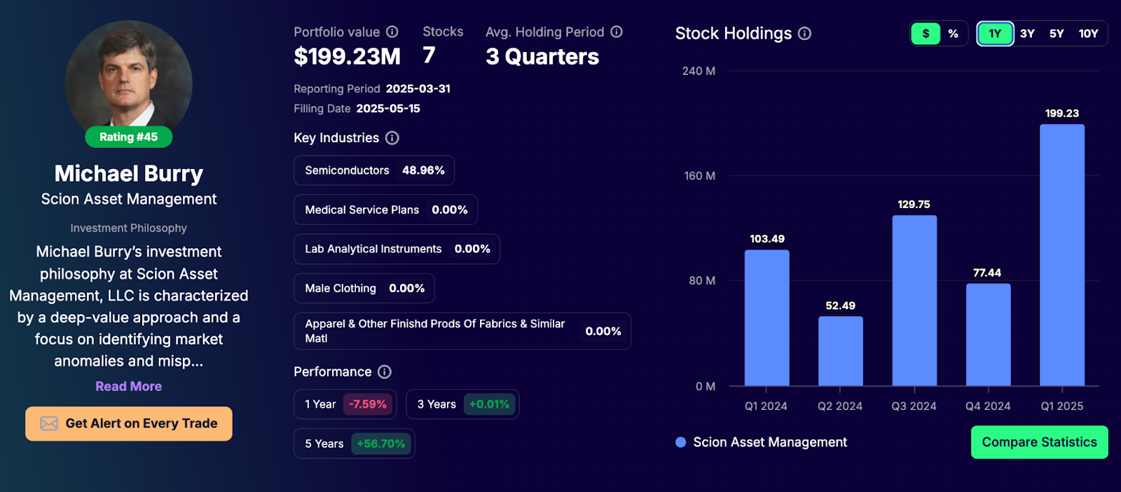Open the Male Clothing industry chip
This screenshot has width=1121, height=492.
(x=364, y=288)
